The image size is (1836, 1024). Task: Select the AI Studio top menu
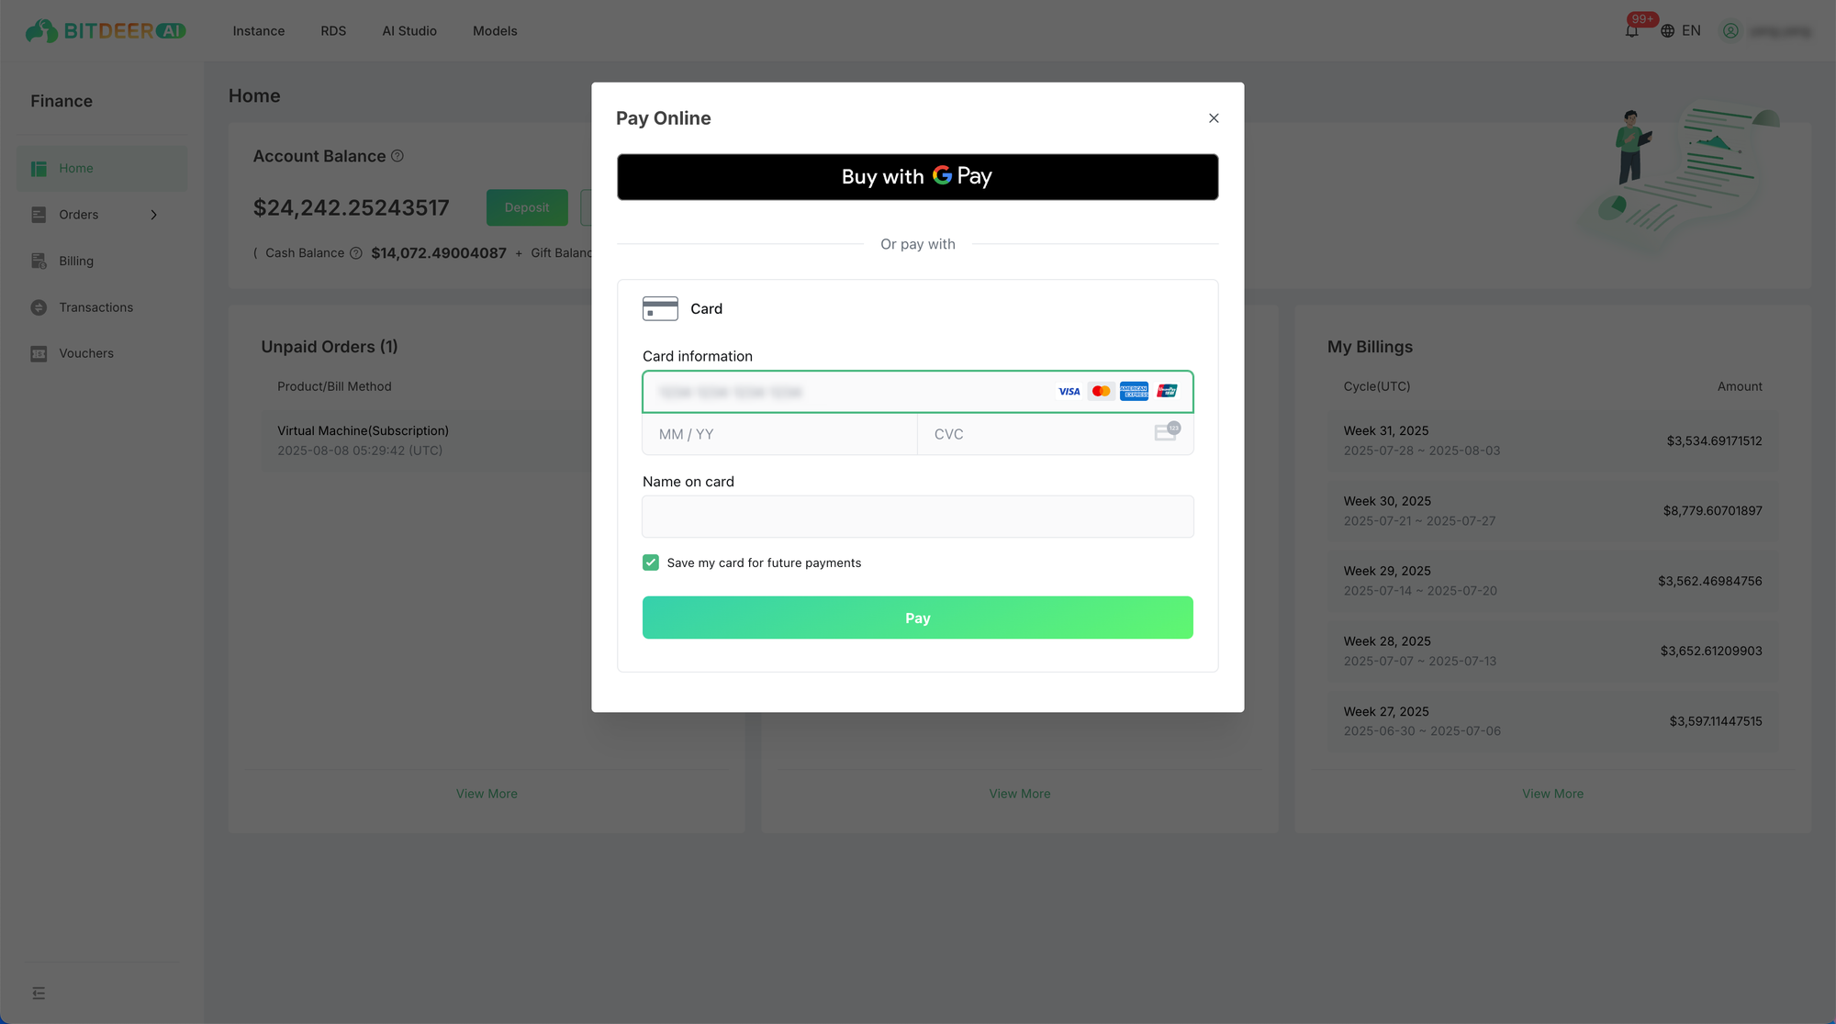(x=409, y=31)
